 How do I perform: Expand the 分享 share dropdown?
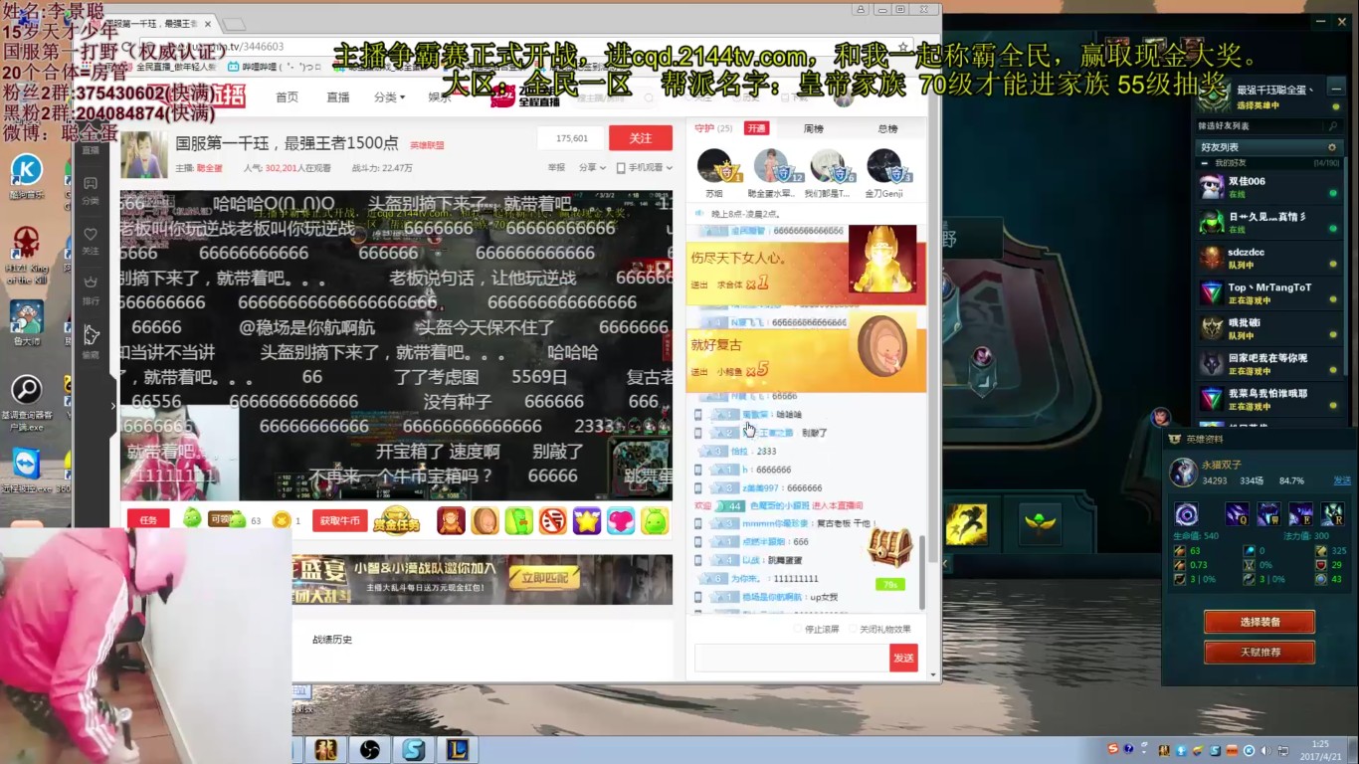click(592, 168)
